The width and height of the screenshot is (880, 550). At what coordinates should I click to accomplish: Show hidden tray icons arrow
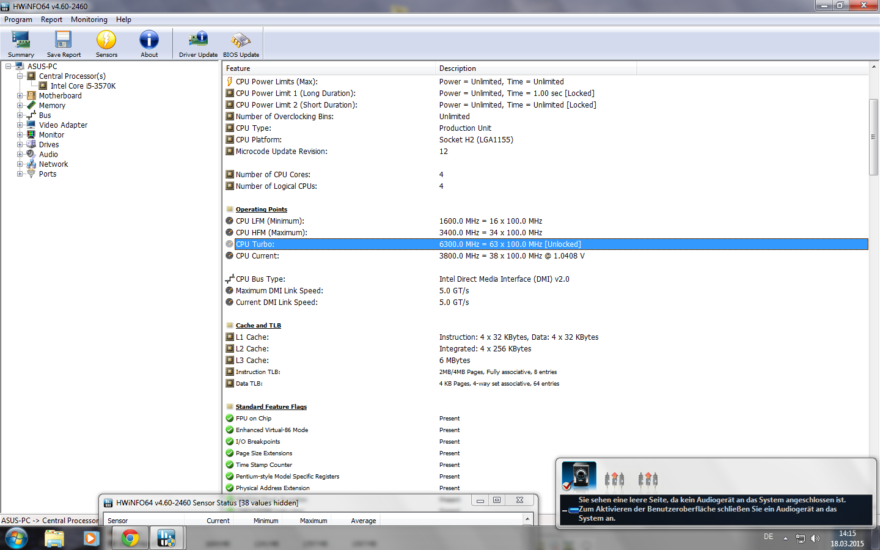pyautogui.click(x=785, y=538)
